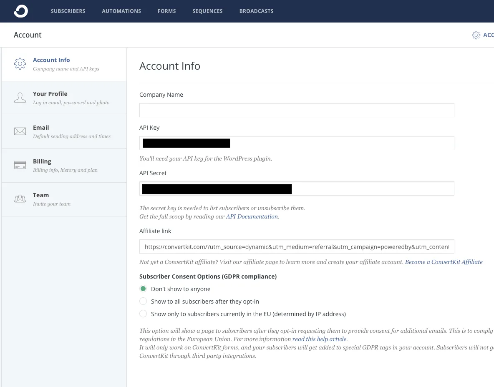
Task: Click into the API Key field
Action: [x=297, y=143]
